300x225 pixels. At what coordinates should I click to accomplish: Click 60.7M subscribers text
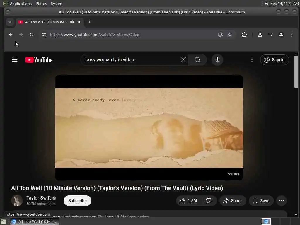point(41,204)
